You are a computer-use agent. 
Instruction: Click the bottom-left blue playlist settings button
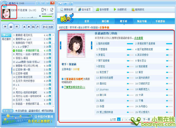pyautogui.click(x=8, y=111)
